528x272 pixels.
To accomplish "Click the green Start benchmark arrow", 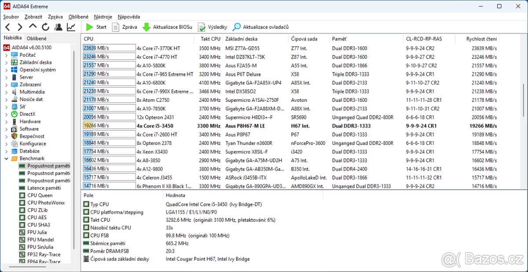I will click(90, 27).
